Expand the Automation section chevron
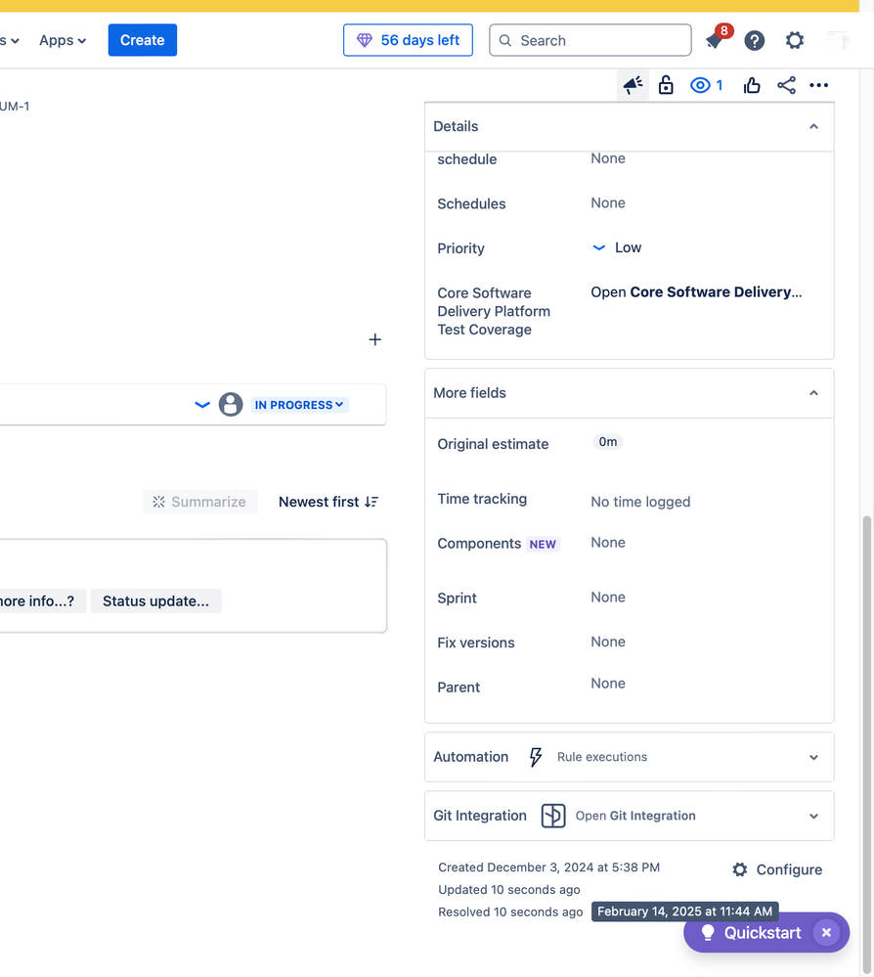The height and width of the screenshot is (977, 874). [x=813, y=757]
